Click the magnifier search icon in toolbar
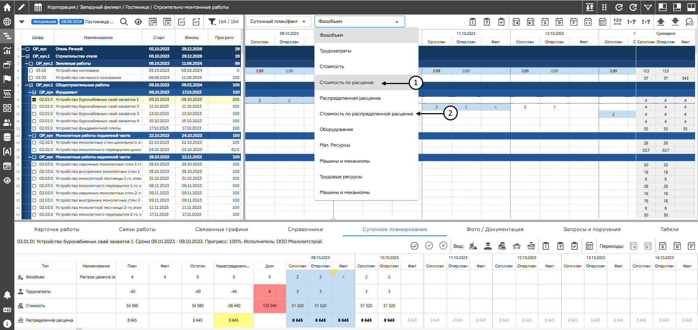698x330 pixels. coord(124,22)
